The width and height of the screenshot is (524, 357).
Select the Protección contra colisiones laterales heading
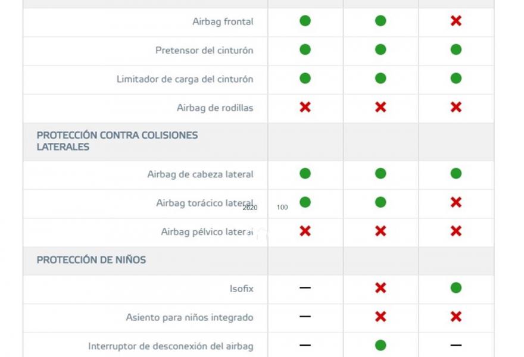coord(117,141)
